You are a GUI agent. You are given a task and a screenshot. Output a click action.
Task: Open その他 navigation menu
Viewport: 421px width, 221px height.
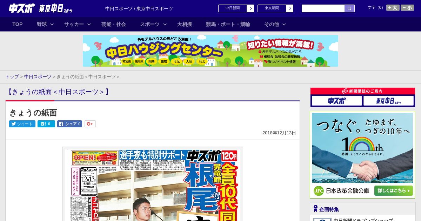click(x=272, y=24)
